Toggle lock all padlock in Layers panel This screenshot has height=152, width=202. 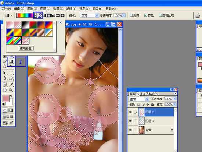tap(152, 105)
